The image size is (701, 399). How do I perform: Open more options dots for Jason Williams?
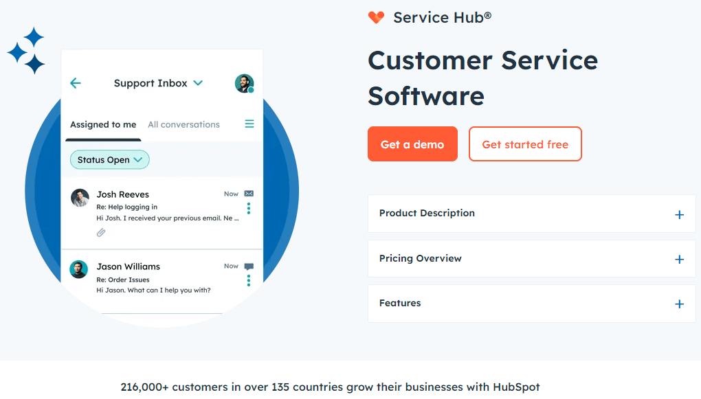click(249, 281)
